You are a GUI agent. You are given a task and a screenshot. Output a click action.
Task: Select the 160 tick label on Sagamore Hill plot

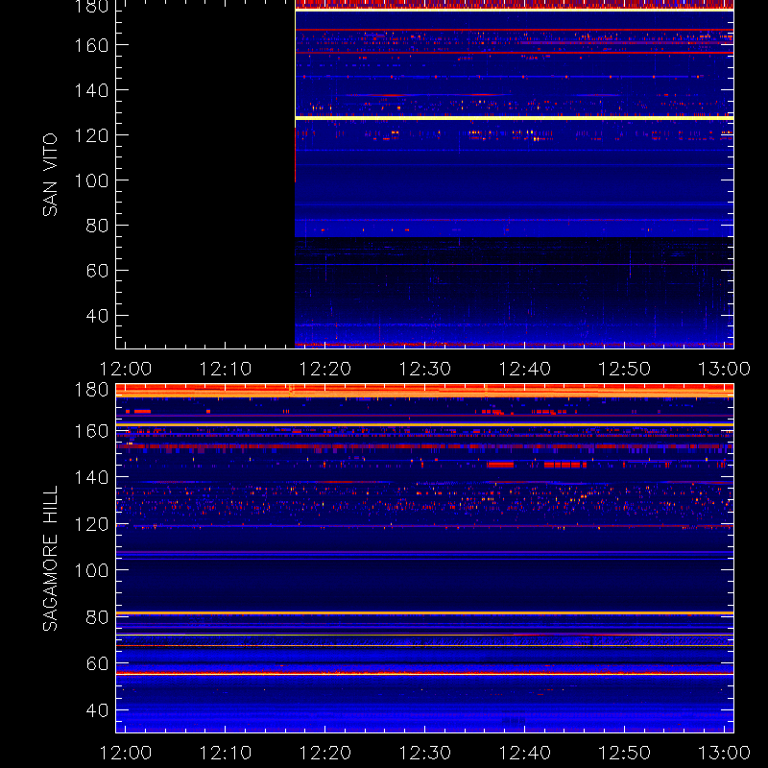[91, 431]
